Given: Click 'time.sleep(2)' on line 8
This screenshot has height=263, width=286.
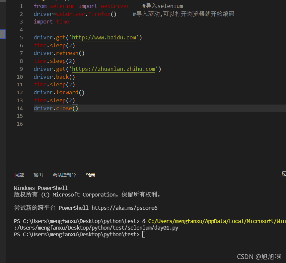Looking at the screenshot, I should [54, 61].
